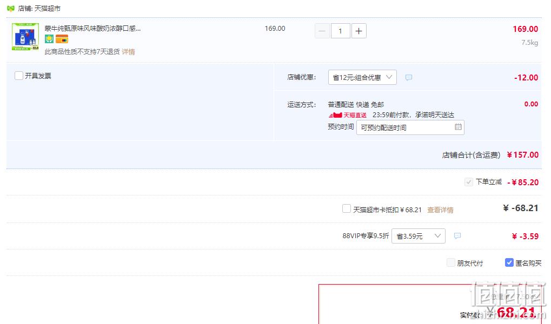This screenshot has width=551, height=324.
Task: Click the -12.00 store discount amount
Action: pos(526,78)
